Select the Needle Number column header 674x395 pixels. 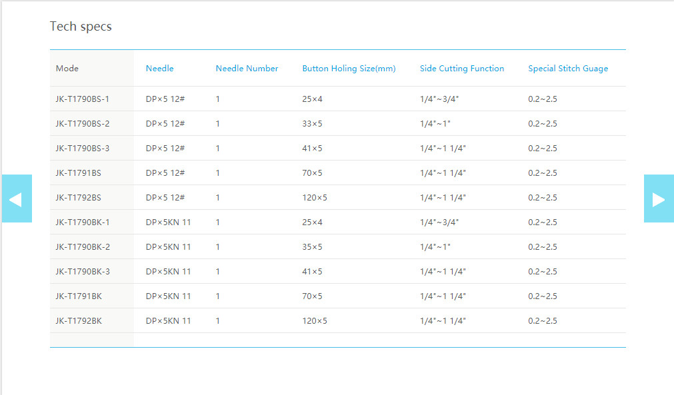click(x=247, y=68)
